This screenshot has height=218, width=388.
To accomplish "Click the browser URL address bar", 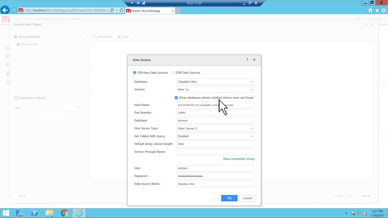I will pyautogui.click(x=66, y=10).
